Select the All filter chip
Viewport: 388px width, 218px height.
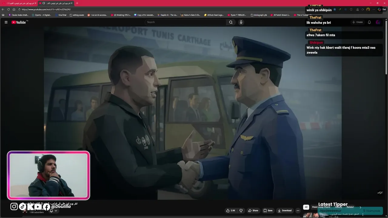click(306, 207)
